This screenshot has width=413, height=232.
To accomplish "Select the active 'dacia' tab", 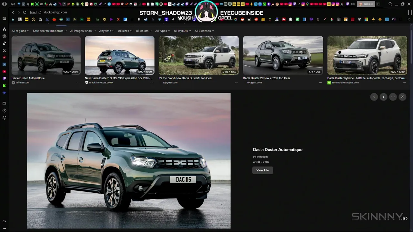I will coord(366,4).
